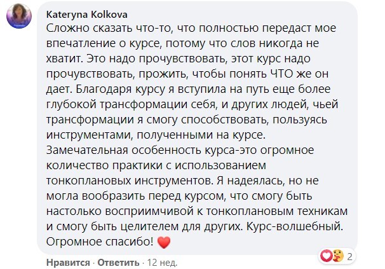Screen dimensions: 385x269
Task: Click the word 'целителем' in the comment
Action: coord(149,226)
